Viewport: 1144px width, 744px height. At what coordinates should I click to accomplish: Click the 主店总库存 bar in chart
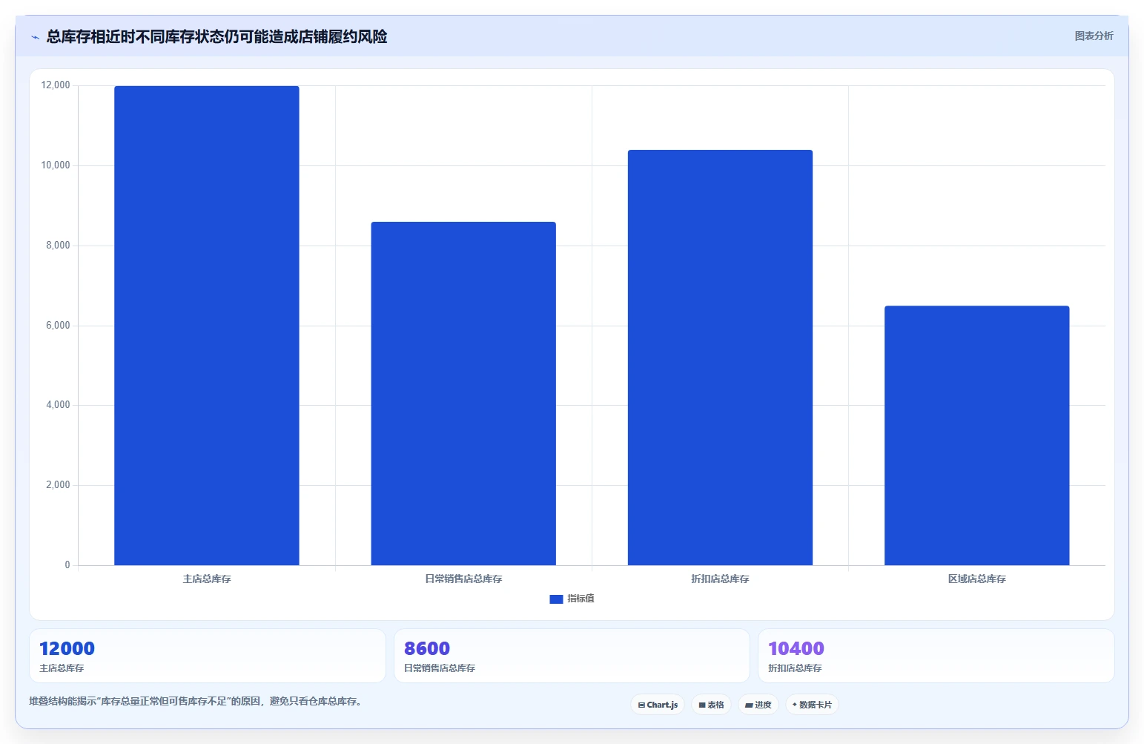pyautogui.click(x=207, y=326)
